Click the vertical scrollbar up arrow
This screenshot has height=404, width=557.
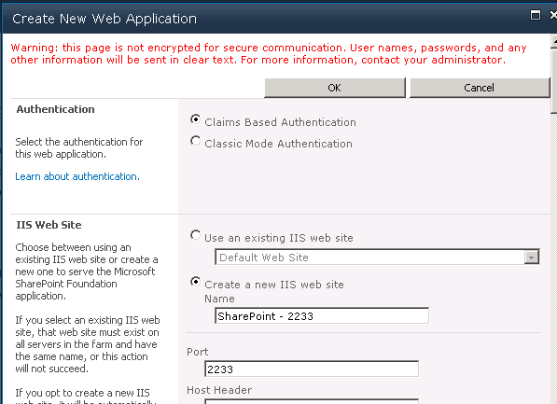(x=554, y=41)
